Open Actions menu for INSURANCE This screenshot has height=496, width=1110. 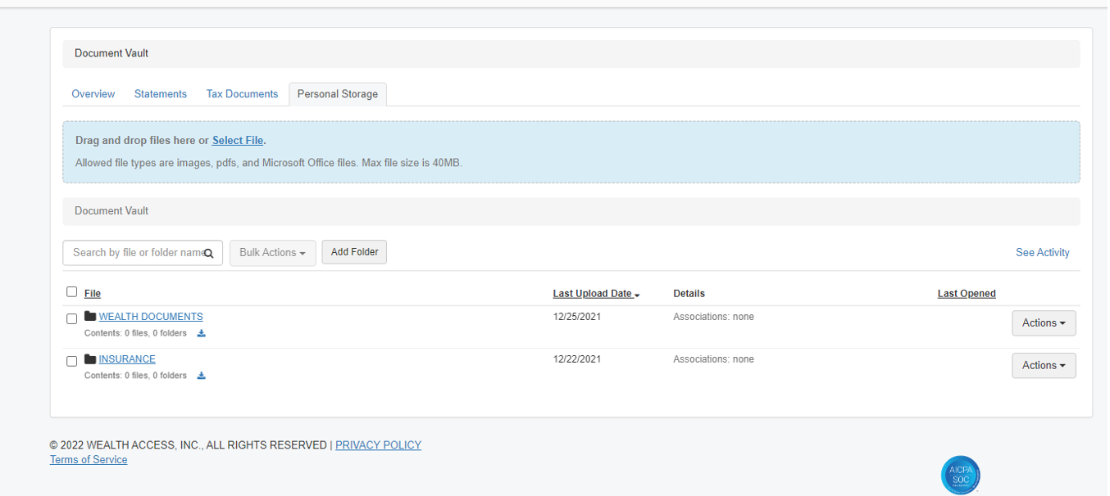coord(1044,365)
